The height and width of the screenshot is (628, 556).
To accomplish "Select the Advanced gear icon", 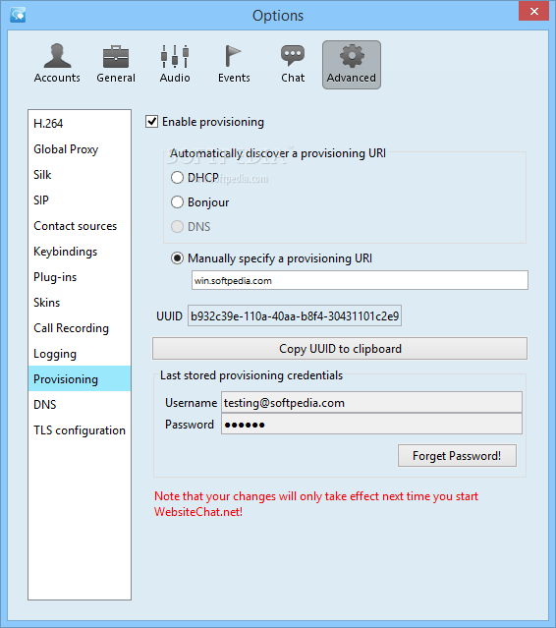I will (352, 65).
